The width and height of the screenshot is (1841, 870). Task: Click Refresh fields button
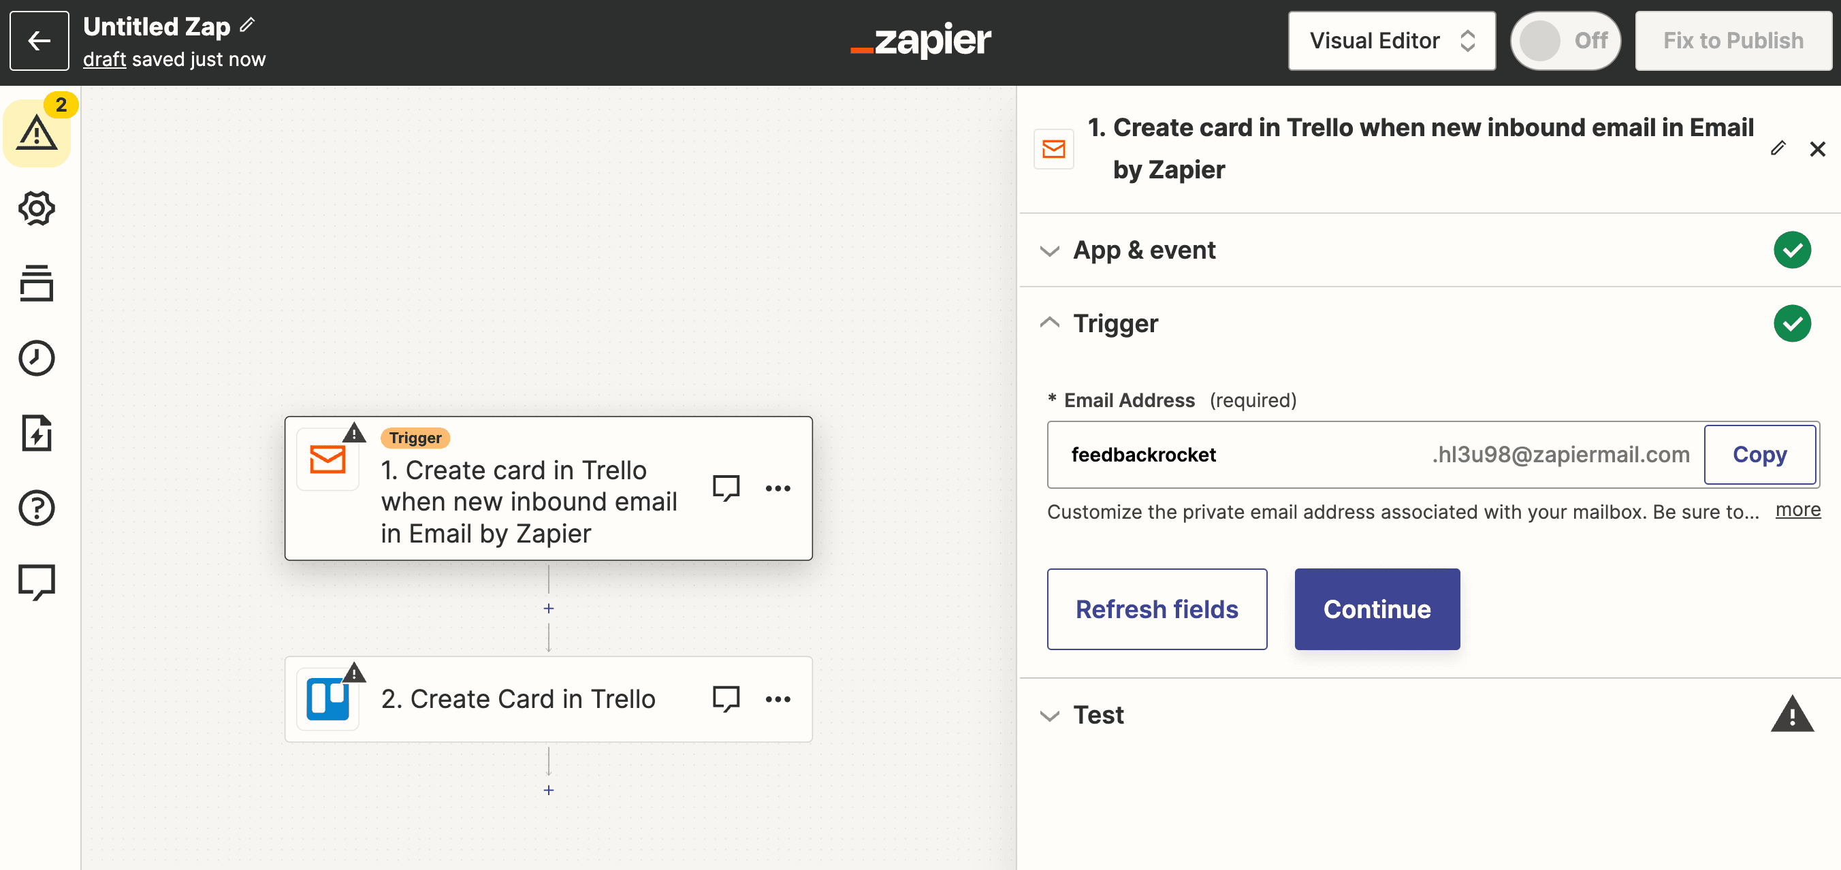[x=1156, y=609]
